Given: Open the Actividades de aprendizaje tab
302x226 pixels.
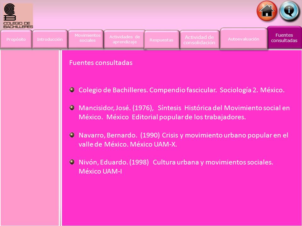Looking at the screenshot, I should tap(125, 39).
